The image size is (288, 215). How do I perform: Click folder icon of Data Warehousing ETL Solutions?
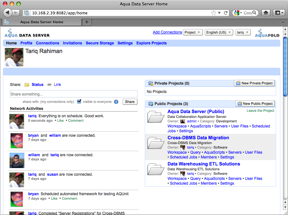(156, 169)
